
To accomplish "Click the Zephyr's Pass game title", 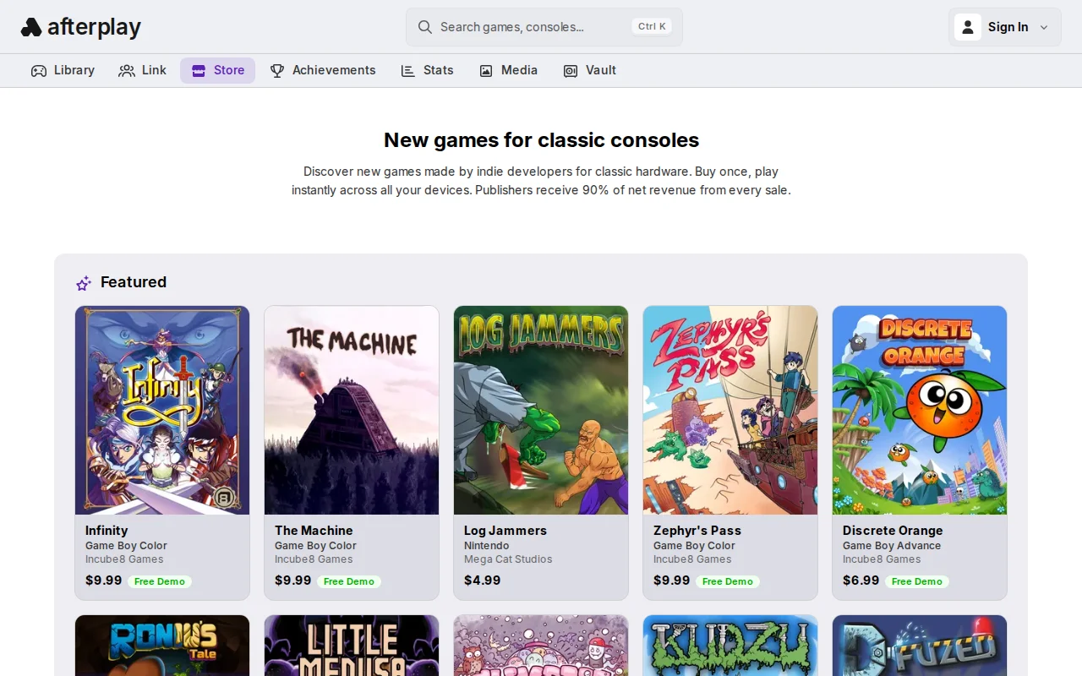I will (x=697, y=531).
